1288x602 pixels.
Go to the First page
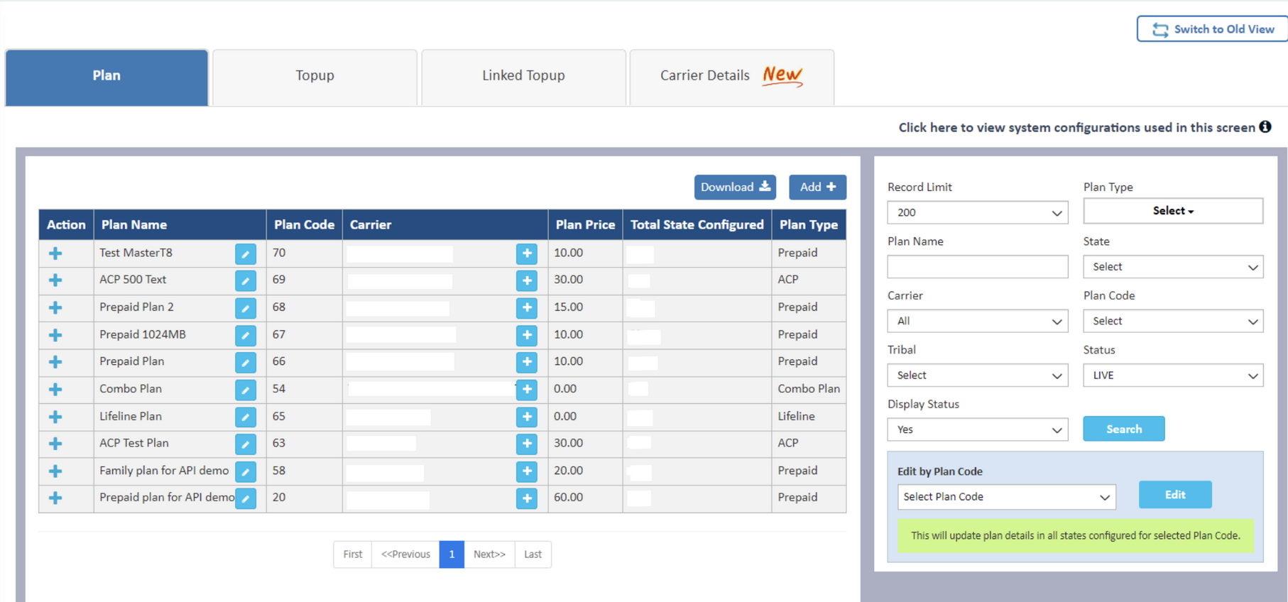[353, 554]
